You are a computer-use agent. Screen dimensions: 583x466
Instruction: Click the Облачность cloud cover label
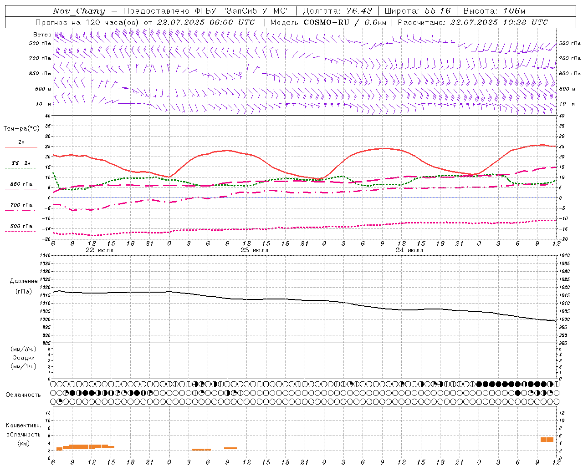(x=23, y=395)
